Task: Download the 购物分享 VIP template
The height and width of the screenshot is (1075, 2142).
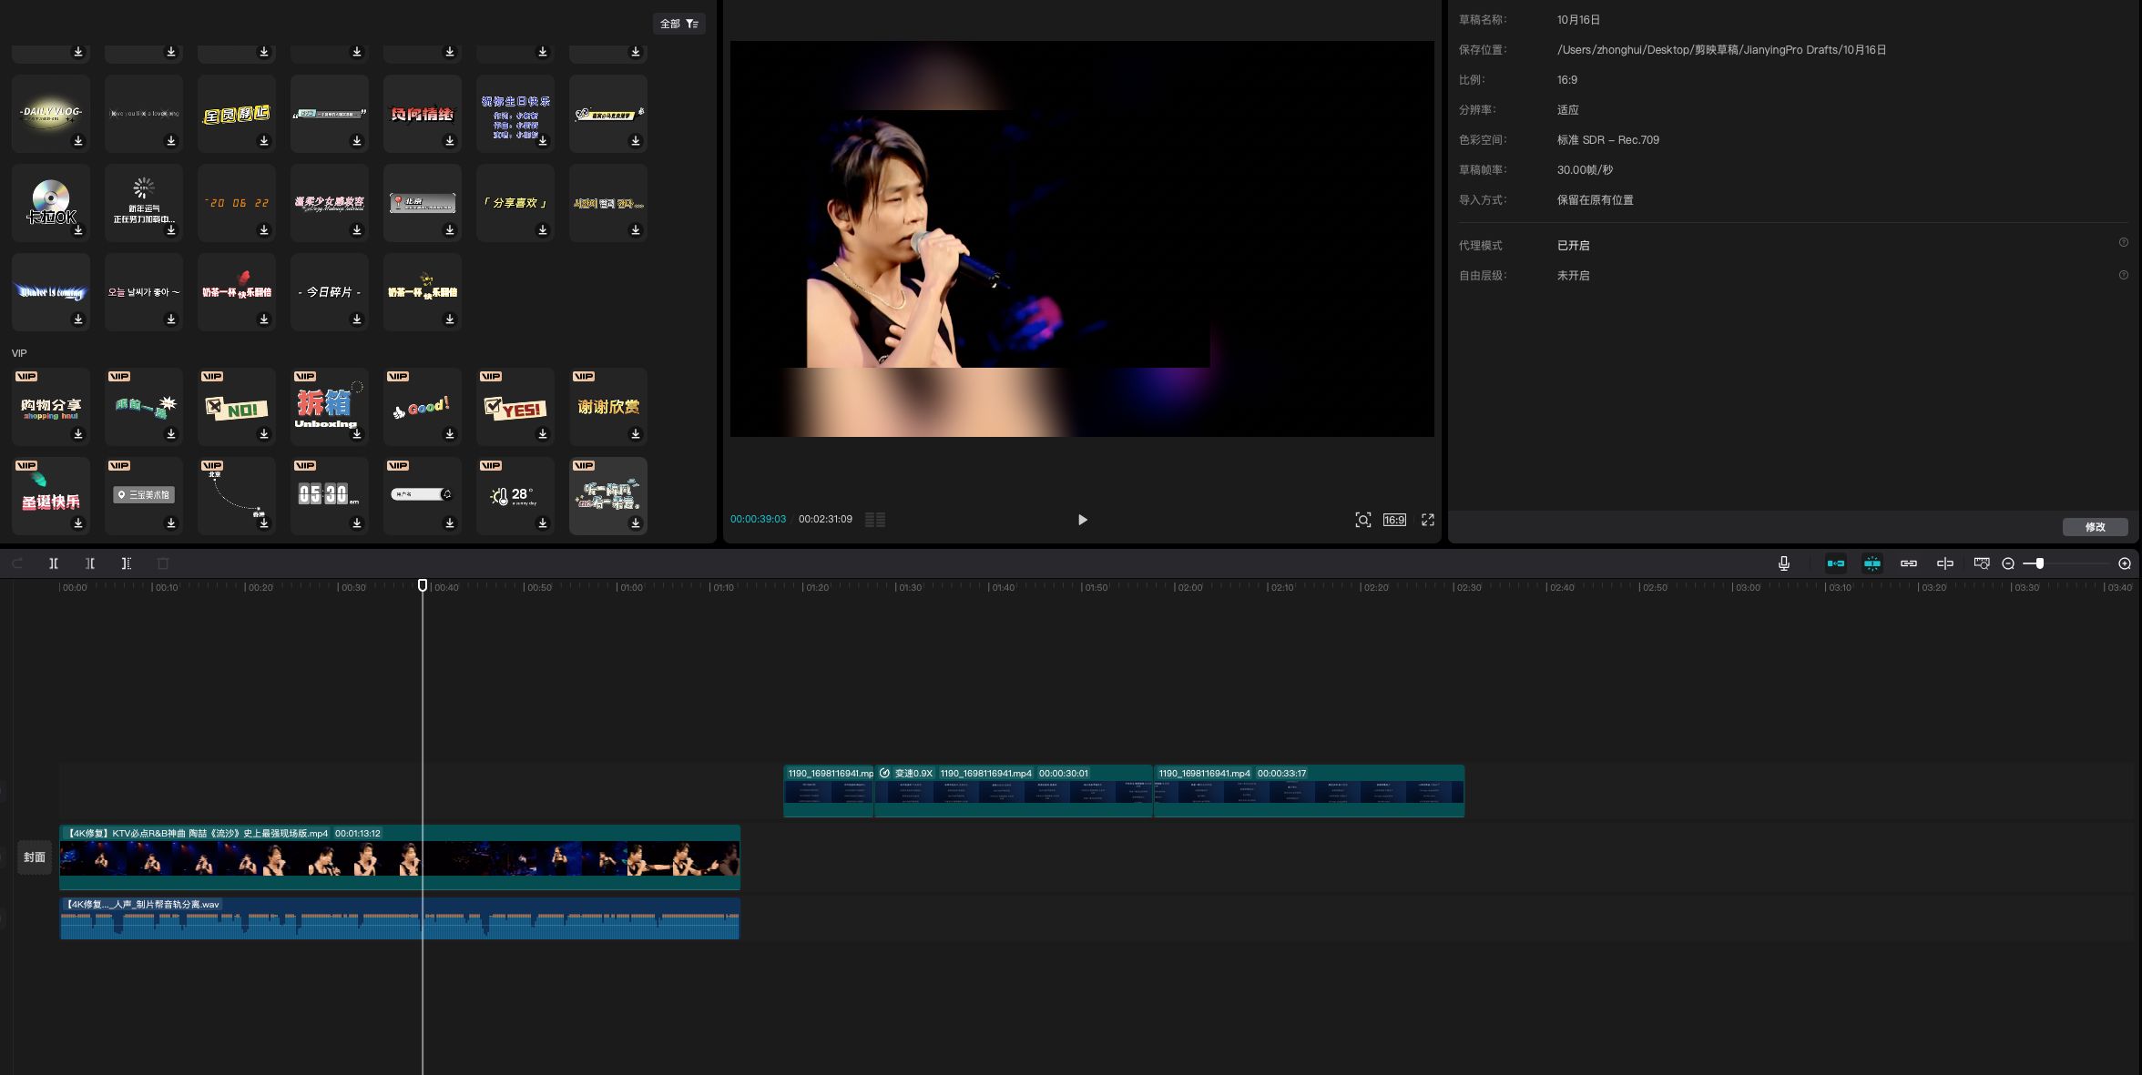Action: click(78, 434)
